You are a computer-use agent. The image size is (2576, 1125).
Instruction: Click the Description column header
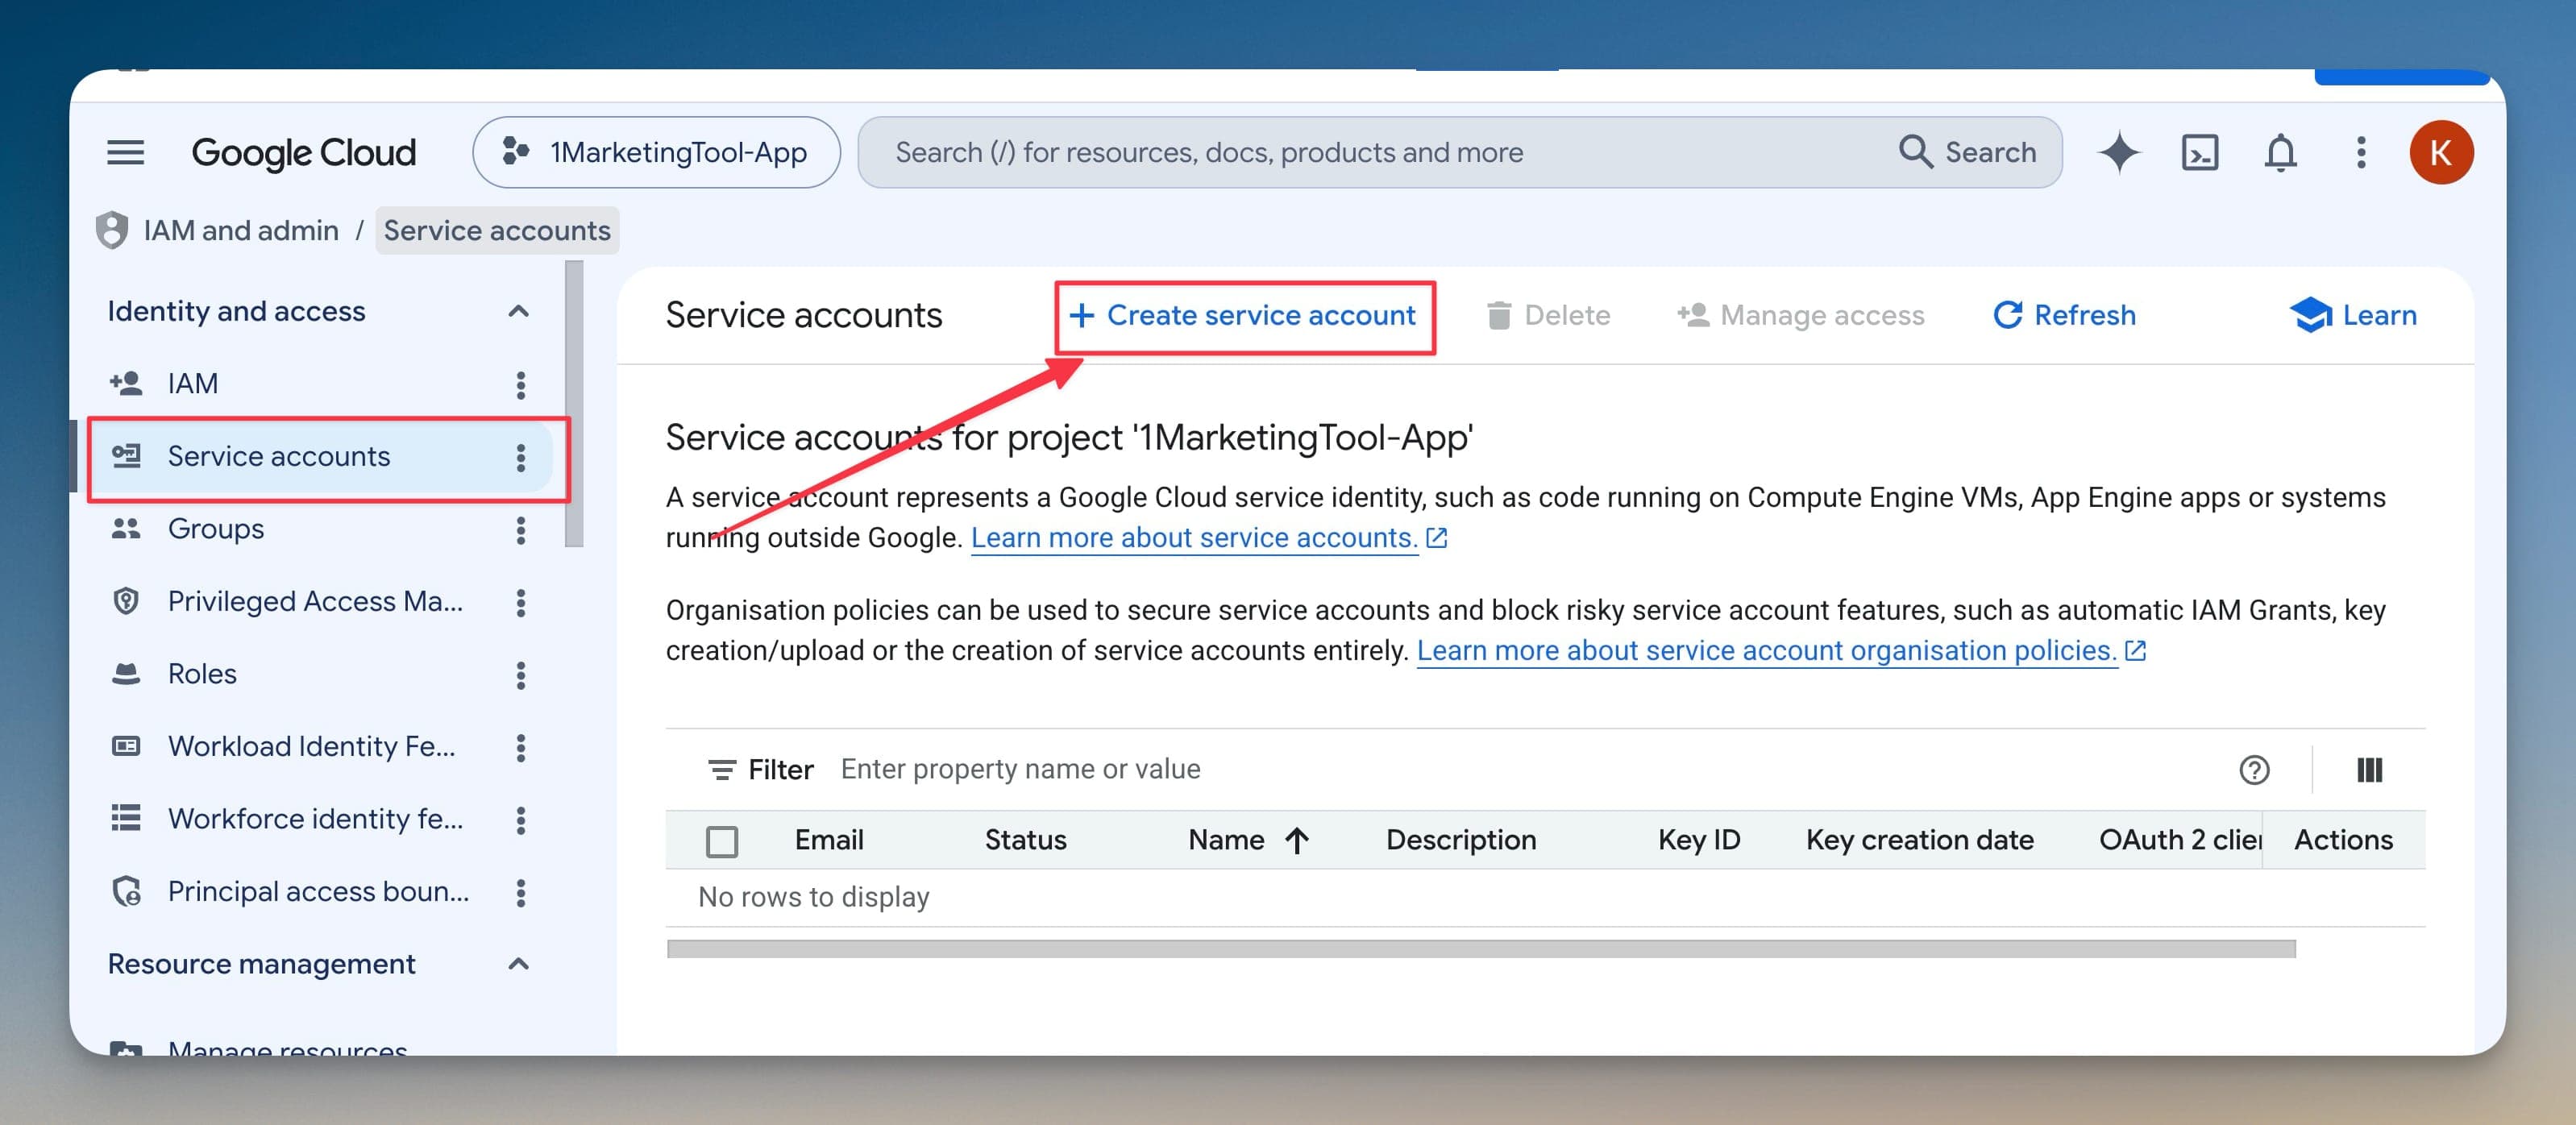[x=1460, y=840]
